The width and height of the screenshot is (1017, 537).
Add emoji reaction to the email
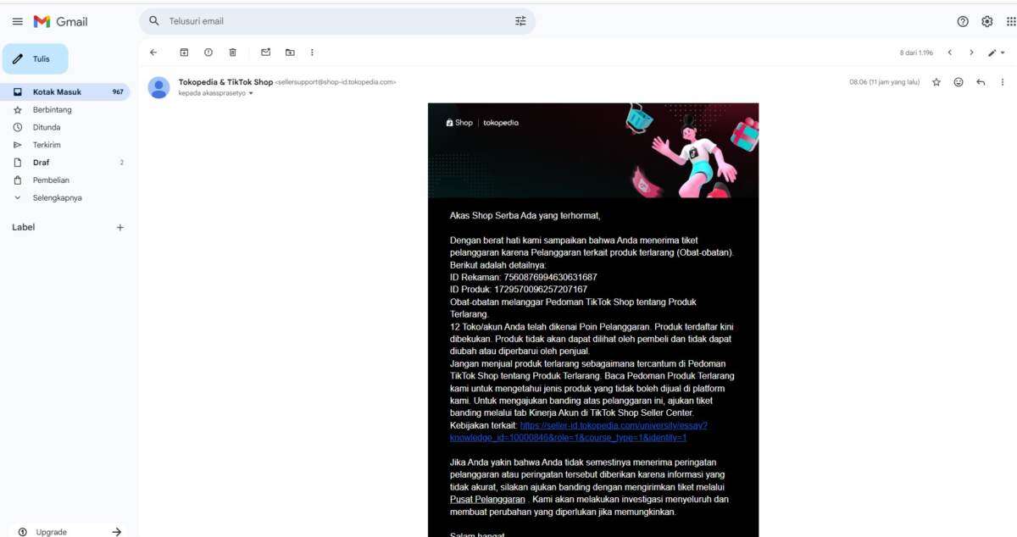(959, 82)
